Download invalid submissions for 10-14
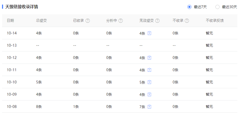 point(149,33)
